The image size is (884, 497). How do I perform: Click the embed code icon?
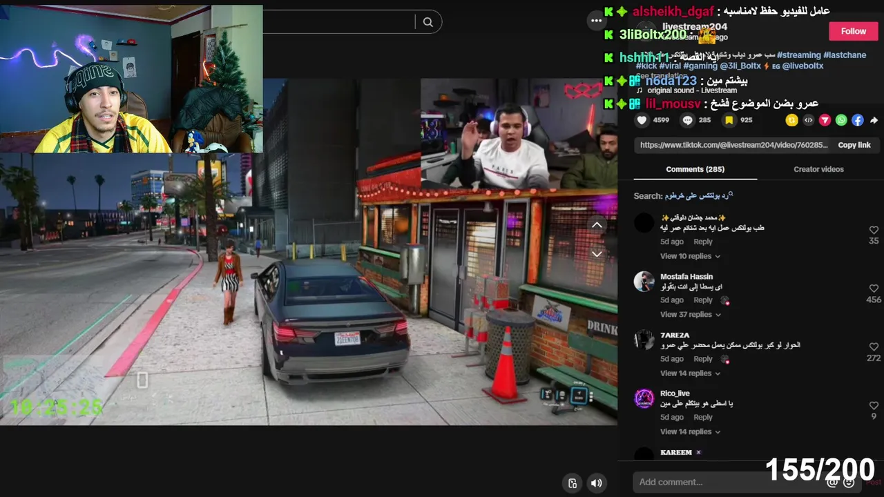pos(808,120)
